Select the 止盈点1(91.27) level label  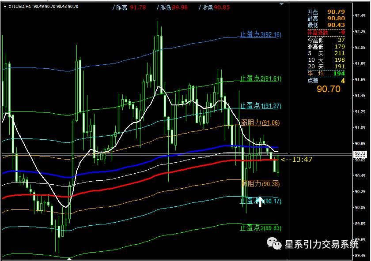pyautogui.click(x=261, y=106)
